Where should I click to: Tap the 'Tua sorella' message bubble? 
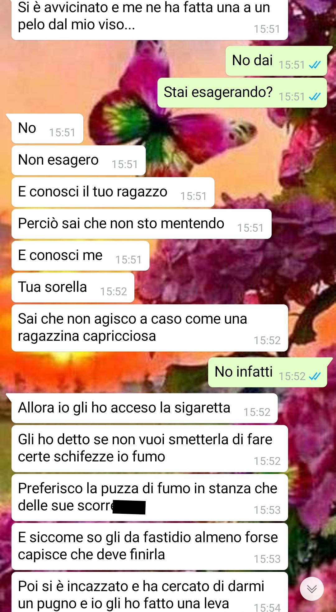click(x=73, y=287)
